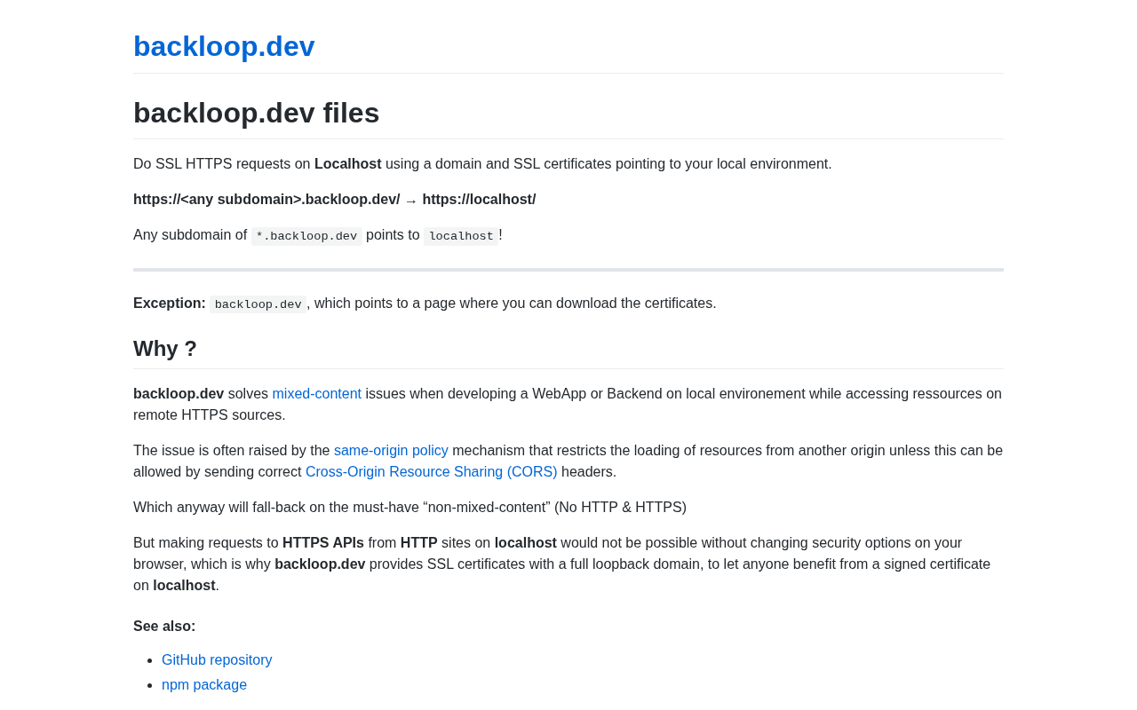Follow the mixed-content link
This screenshot has width=1137, height=710.
(x=316, y=393)
